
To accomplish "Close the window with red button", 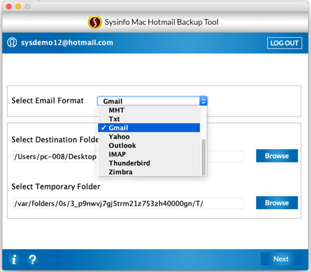I will point(9,6).
